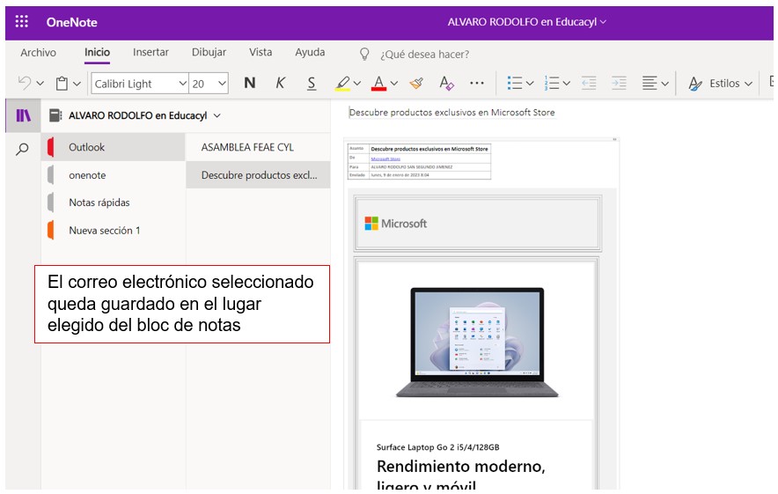Click the OneNote app title

coord(72,22)
